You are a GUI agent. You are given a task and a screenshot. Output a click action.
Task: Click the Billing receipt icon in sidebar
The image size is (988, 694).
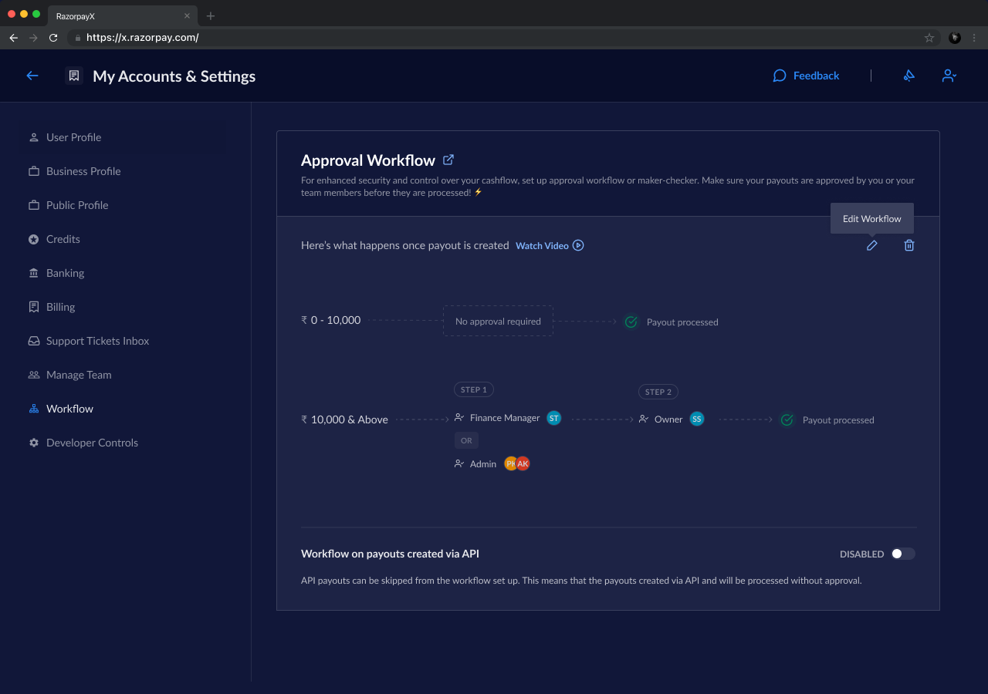click(34, 307)
